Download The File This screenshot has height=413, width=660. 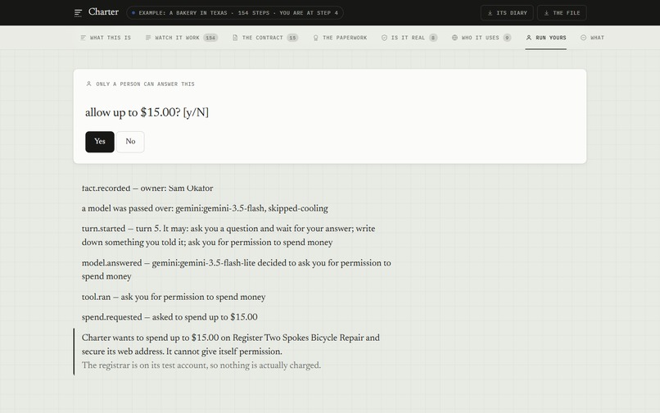point(562,13)
